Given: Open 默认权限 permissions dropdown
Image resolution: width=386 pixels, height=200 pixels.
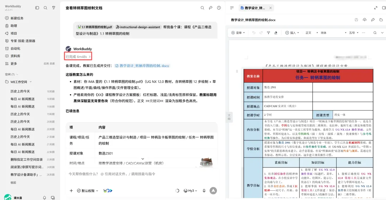Looking at the screenshot, I should (88, 191).
